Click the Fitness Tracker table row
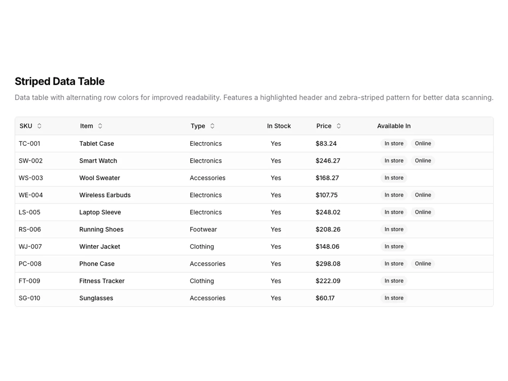Image resolution: width=508 pixels, height=381 pixels. tap(190, 281)
